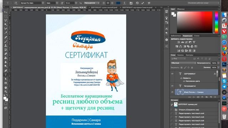Add a Color Balance adjustment
This screenshot has width=228, height=128.
[181, 47]
